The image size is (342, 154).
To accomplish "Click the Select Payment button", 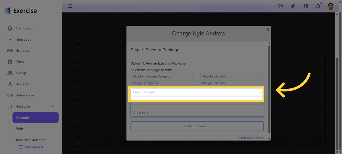I will tap(197, 126).
